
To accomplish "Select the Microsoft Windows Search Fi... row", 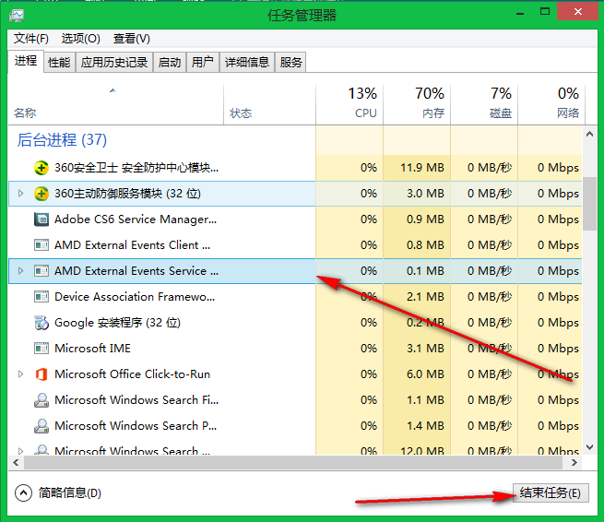I will tap(295, 400).
